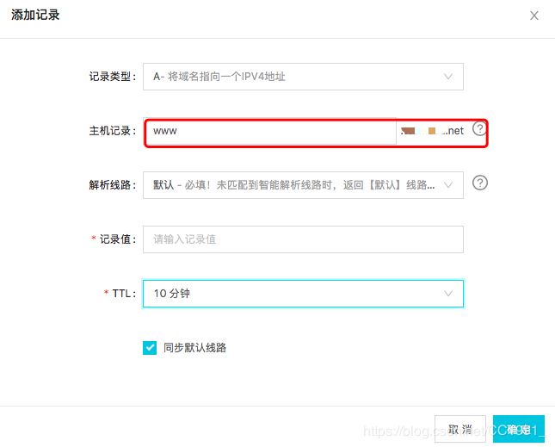Viewport: 555px width, 447px height.
Task: Uncheck the 同步默认线路 checkbox
Action: pyautogui.click(x=150, y=348)
